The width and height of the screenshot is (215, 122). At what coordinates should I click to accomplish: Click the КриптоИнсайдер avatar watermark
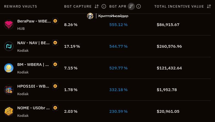click(x=90, y=16)
